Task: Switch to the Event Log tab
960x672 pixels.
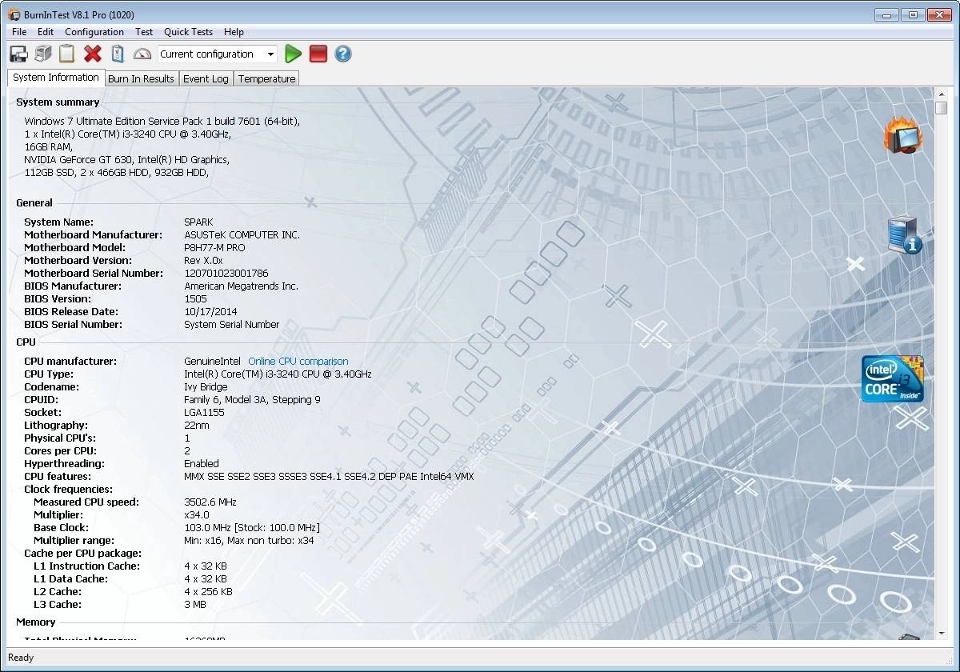Action: tap(206, 78)
